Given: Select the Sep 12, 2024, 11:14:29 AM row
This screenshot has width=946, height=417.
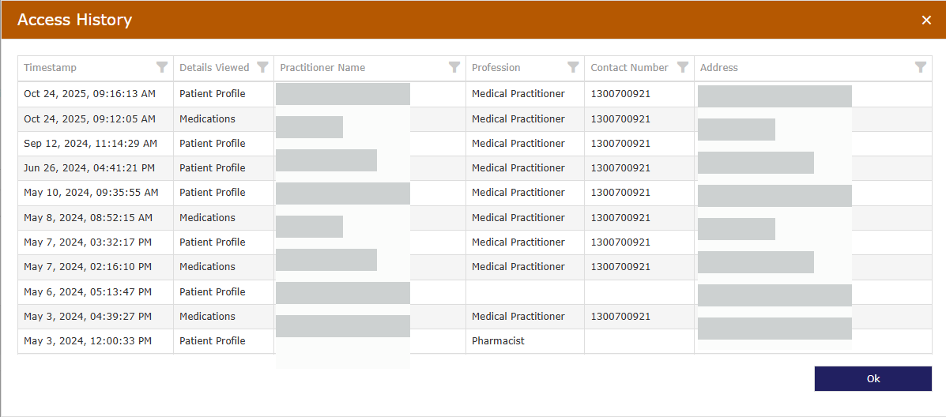Looking at the screenshot, I should coord(90,144).
